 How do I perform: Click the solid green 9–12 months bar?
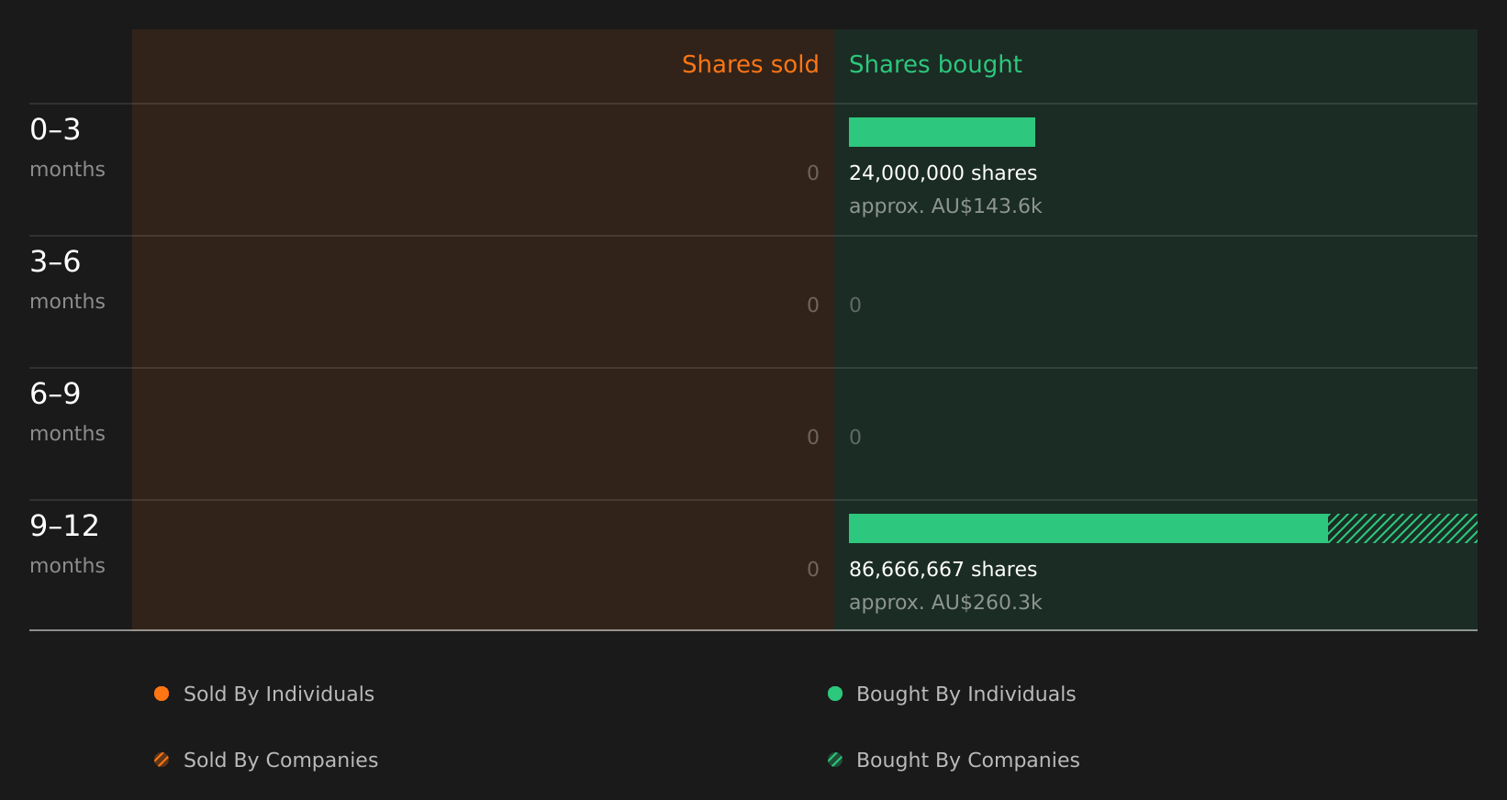1088,528
